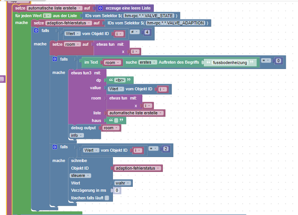Open gear on 'erzeuge eine leere Liste' block
298x215 pixels.
click(x=100, y=8)
